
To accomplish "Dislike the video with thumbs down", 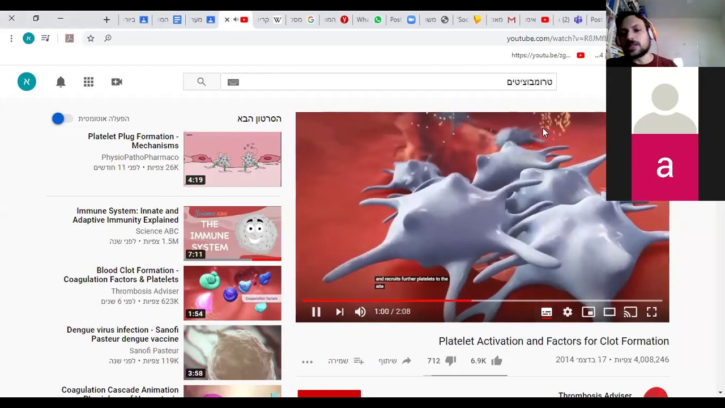I will click(x=450, y=360).
